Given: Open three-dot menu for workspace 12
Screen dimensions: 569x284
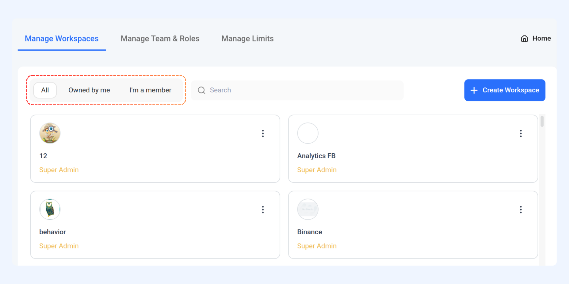Looking at the screenshot, I should [263, 133].
